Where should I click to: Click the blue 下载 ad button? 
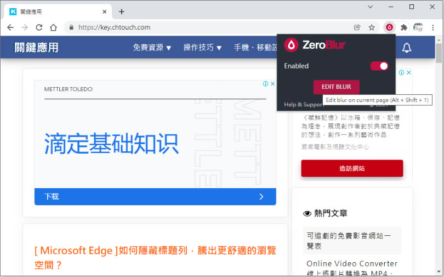click(155, 196)
